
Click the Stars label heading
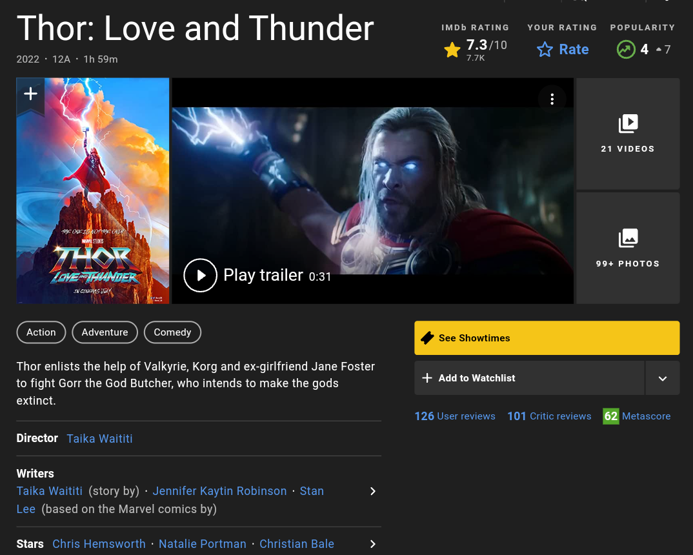[30, 544]
